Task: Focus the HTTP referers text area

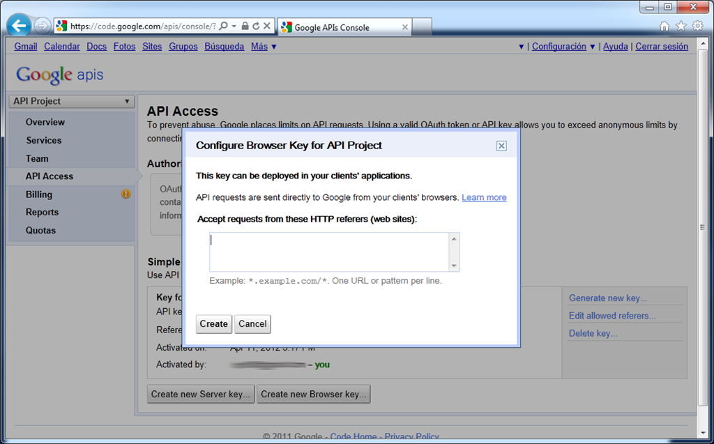Action: [x=330, y=252]
